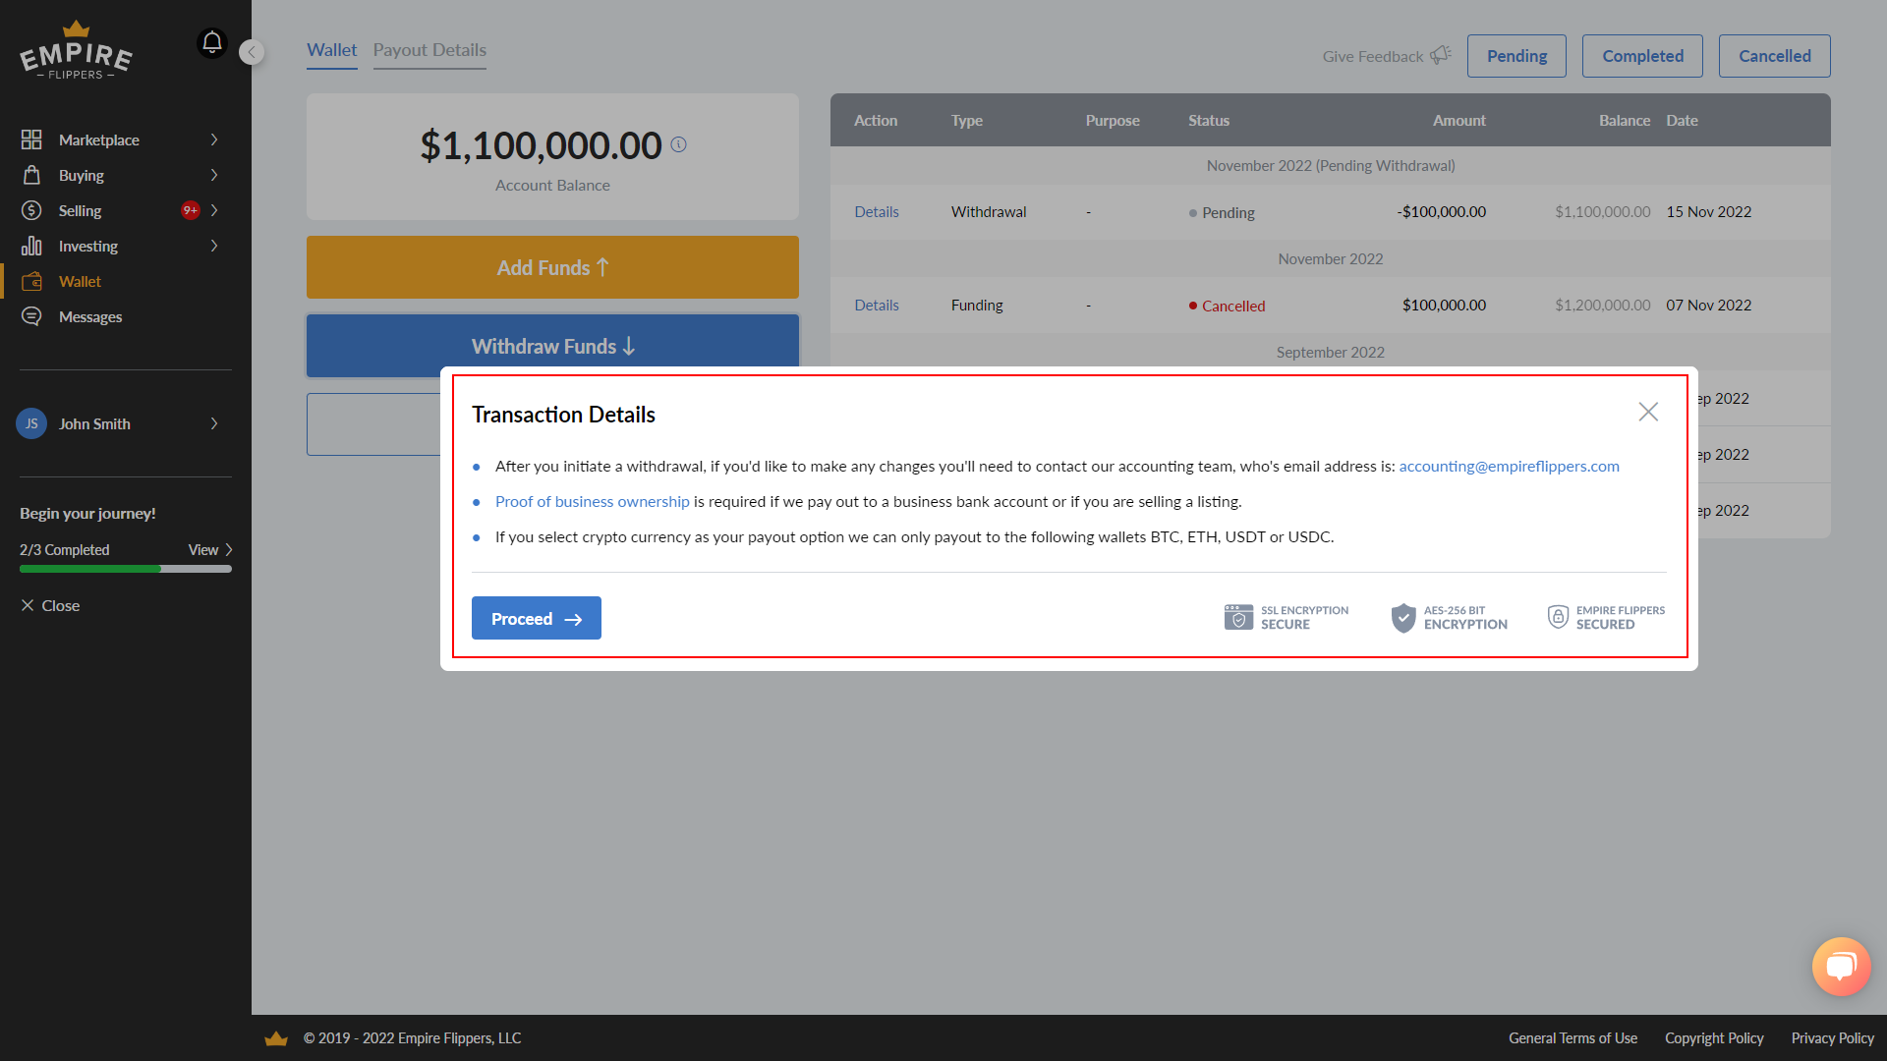Click the $1,200,000.00 balance cell

click(1603, 305)
